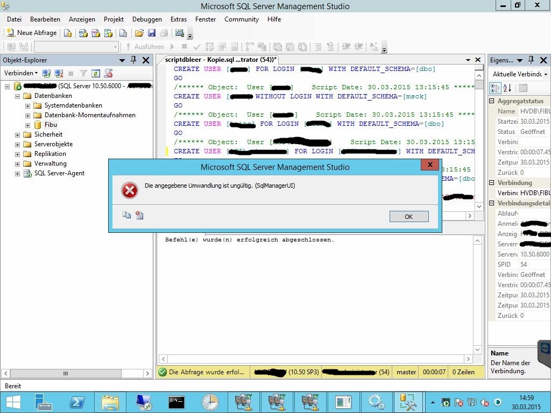The image size is (551, 413).
Task: Click the Analysis Services MDX query icon
Action: pyautogui.click(x=83, y=33)
